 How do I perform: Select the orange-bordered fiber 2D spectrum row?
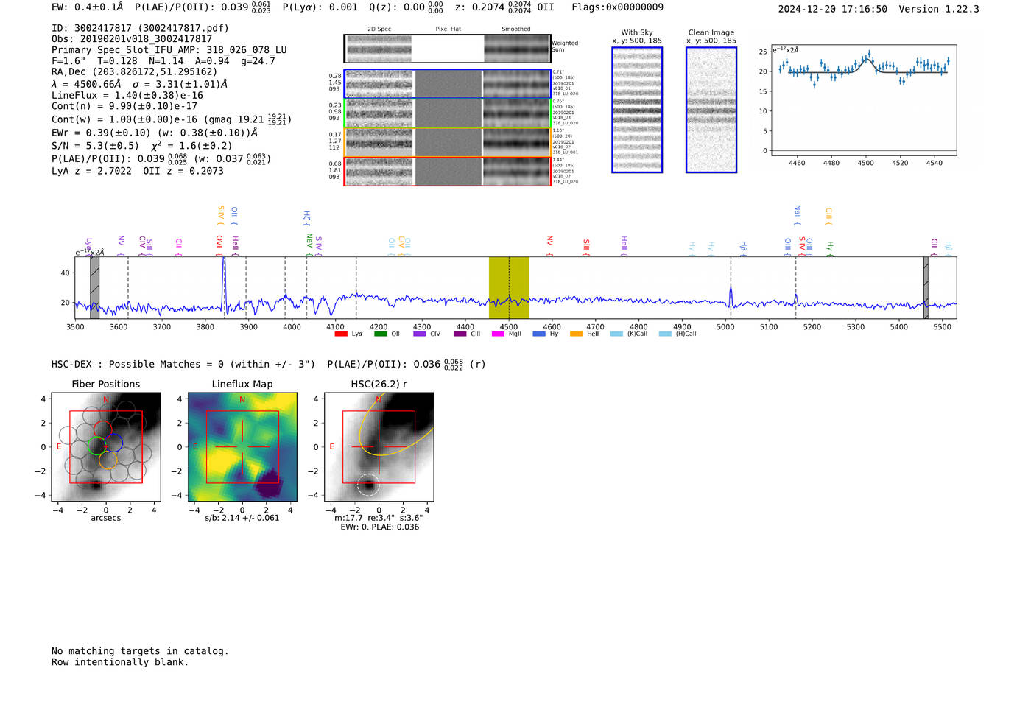pos(448,142)
